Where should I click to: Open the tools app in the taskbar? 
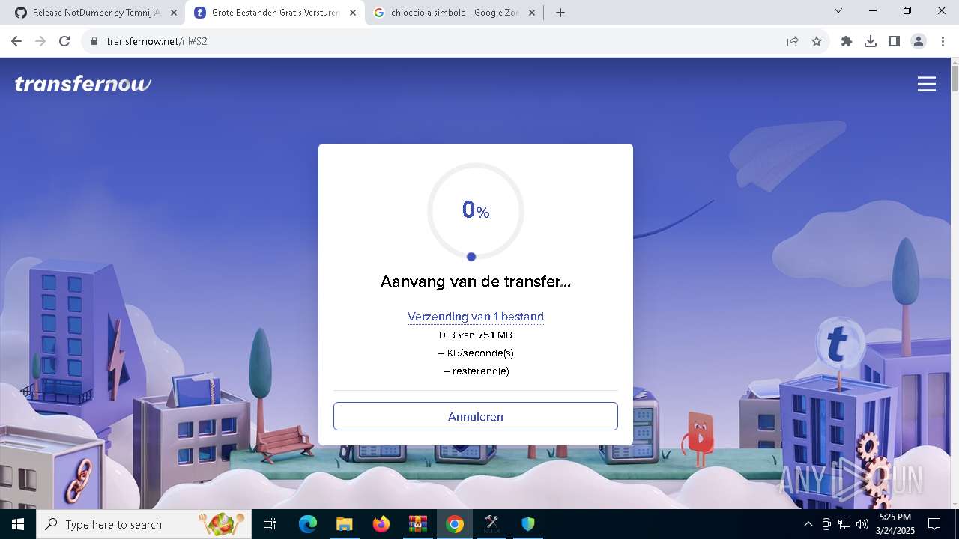pos(491,524)
